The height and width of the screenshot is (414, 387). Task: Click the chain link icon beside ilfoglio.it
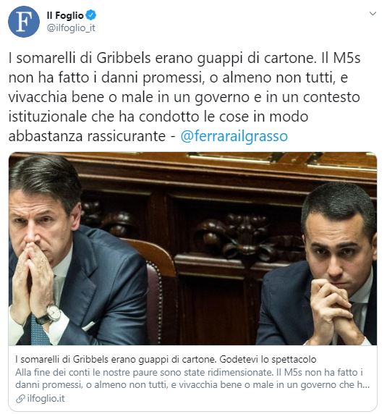[20, 399]
